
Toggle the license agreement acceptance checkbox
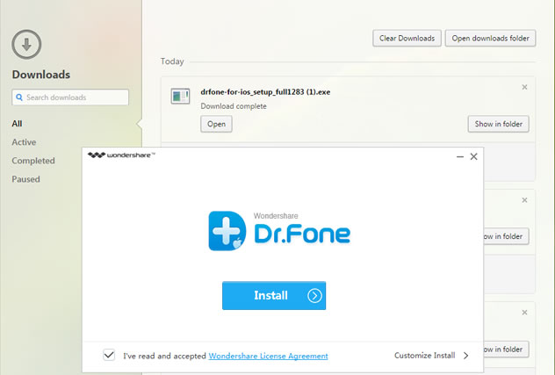point(109,355)
